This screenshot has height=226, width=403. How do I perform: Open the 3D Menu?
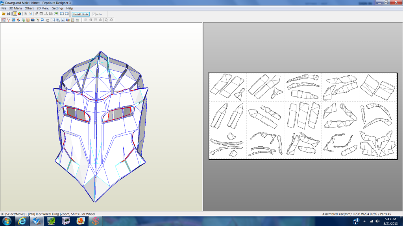point(15,8)
